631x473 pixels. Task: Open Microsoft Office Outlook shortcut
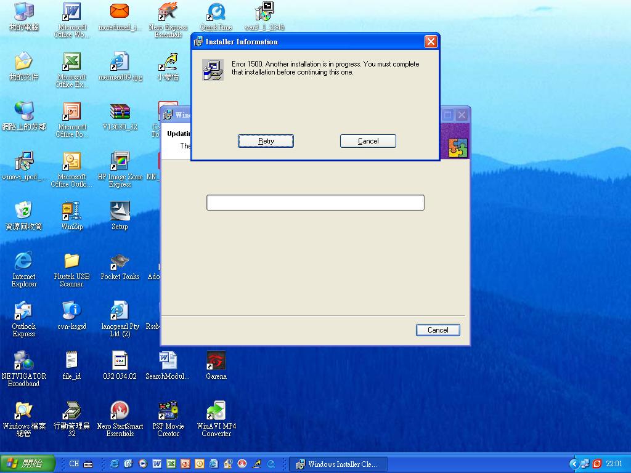[x=71, y=170]
